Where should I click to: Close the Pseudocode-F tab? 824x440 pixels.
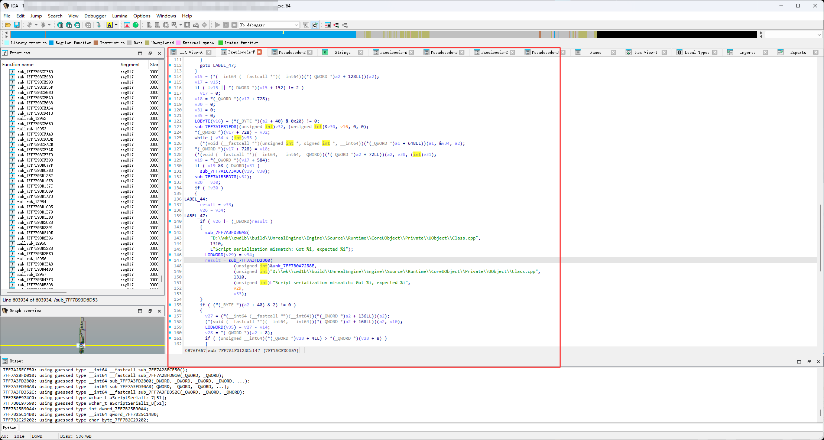[260, 52]
